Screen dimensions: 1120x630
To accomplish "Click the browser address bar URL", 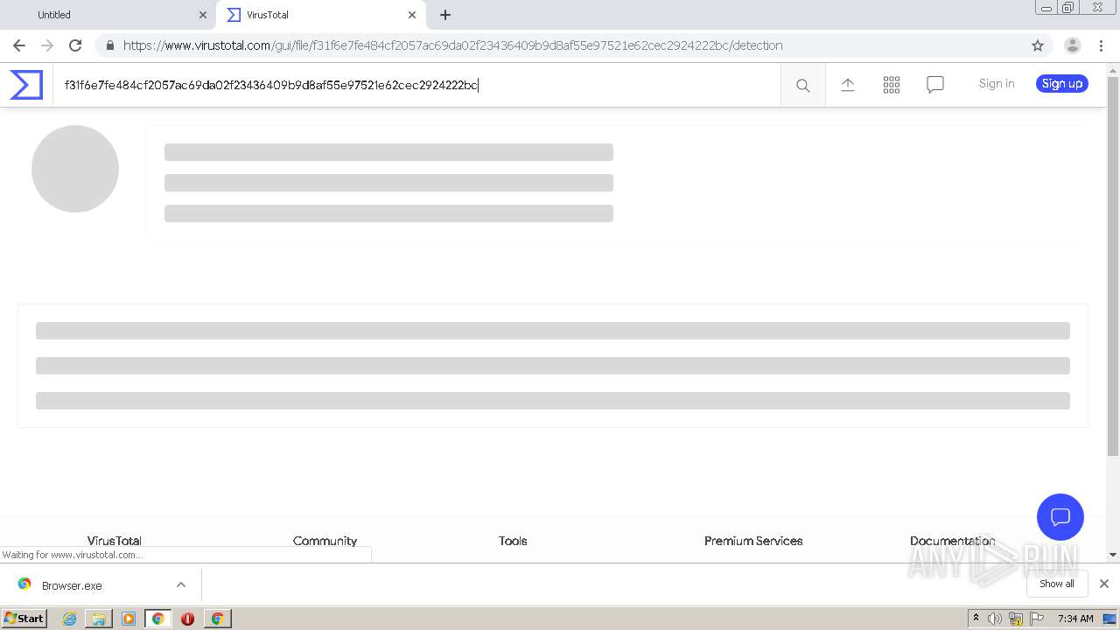I will tap(452, 45).
